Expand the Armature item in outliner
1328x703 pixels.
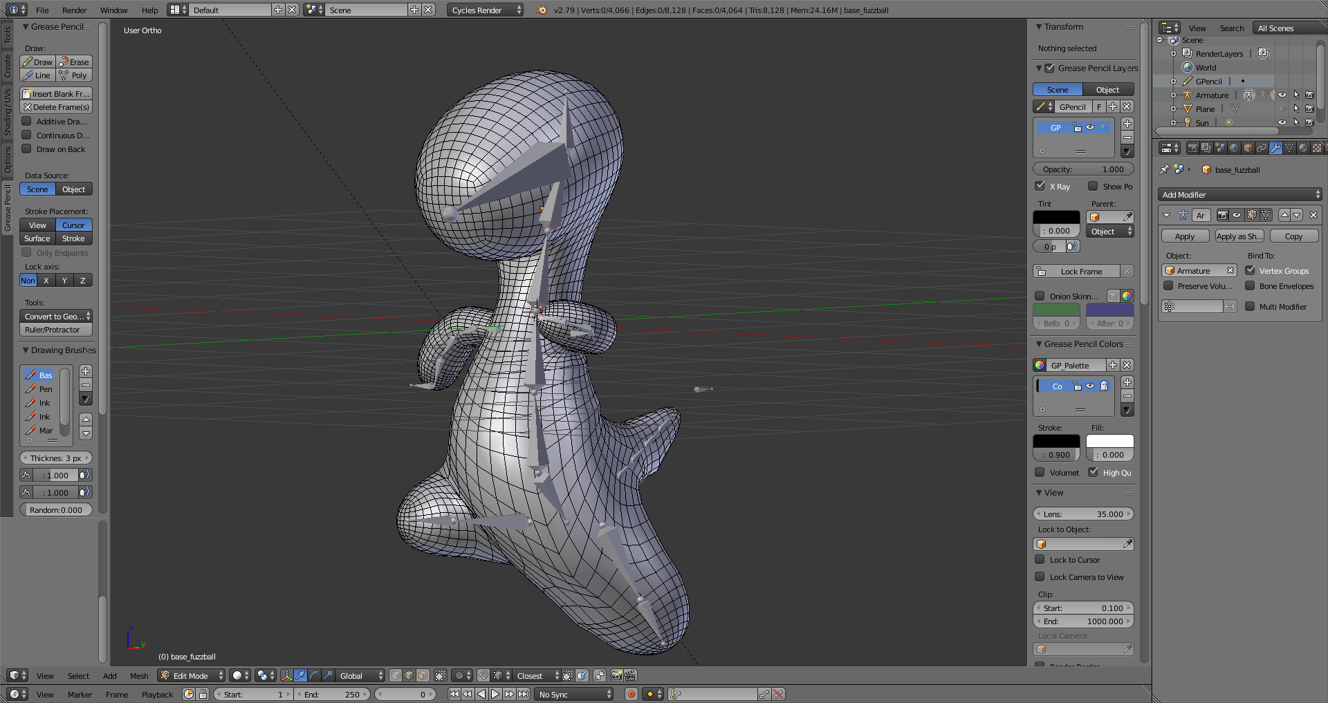(1173, 95)
